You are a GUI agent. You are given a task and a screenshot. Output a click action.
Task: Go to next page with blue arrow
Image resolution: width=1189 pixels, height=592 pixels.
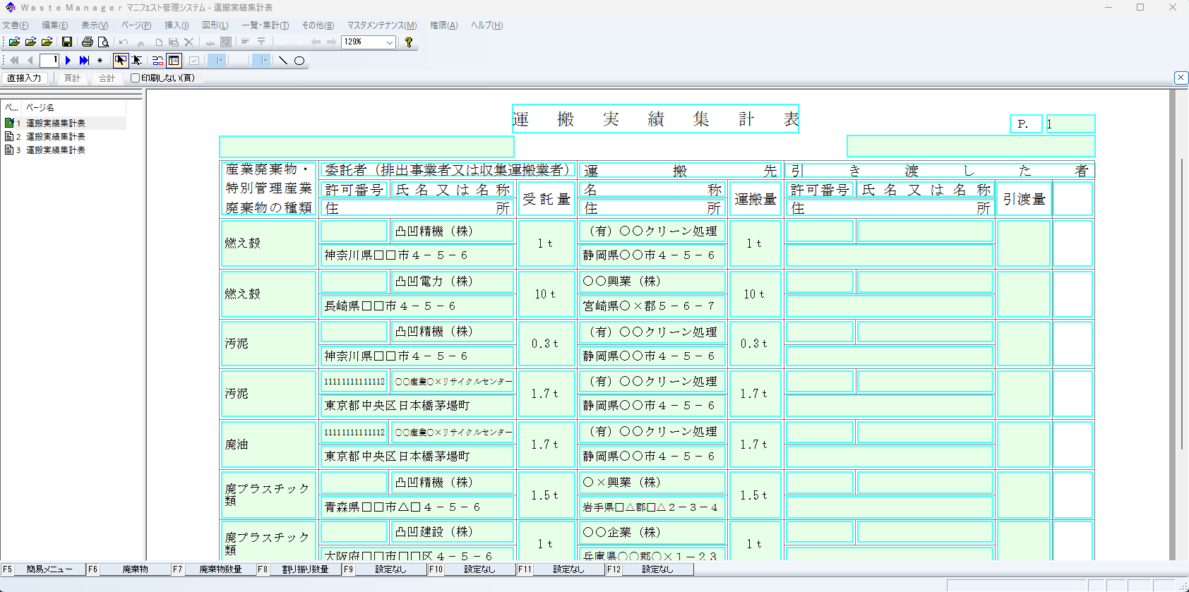pyautogui.click(x=68, y=61)
